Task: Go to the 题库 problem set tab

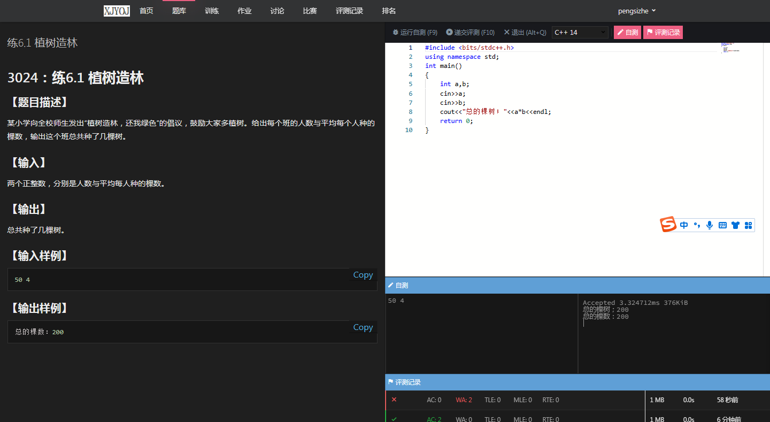Action: click(x=179, y=11)
